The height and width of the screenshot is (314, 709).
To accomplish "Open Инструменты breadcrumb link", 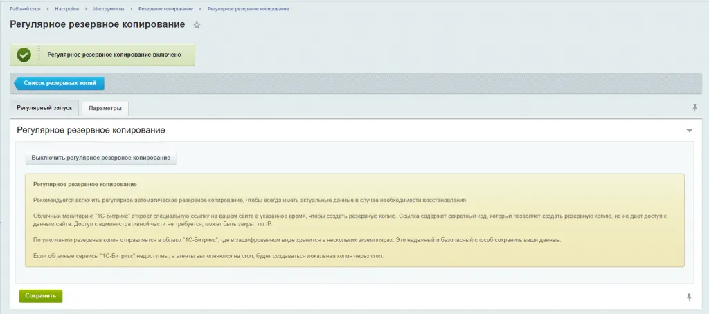I will [109, 9].
